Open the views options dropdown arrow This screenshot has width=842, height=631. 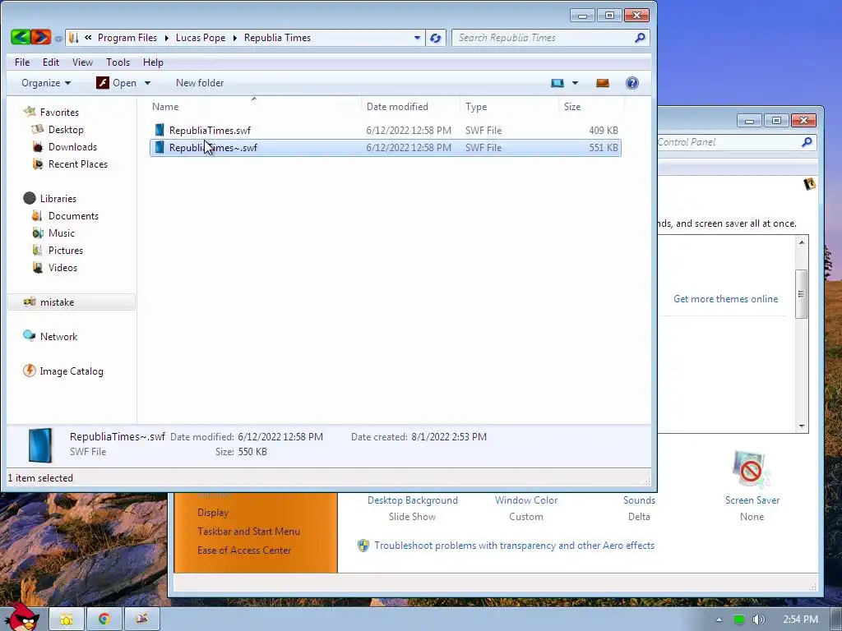pyautogui.click(x=575, y=83)
